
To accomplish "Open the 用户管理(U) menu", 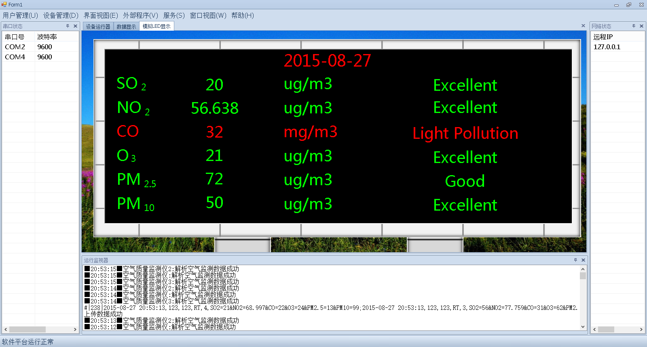I will (20, 15).
